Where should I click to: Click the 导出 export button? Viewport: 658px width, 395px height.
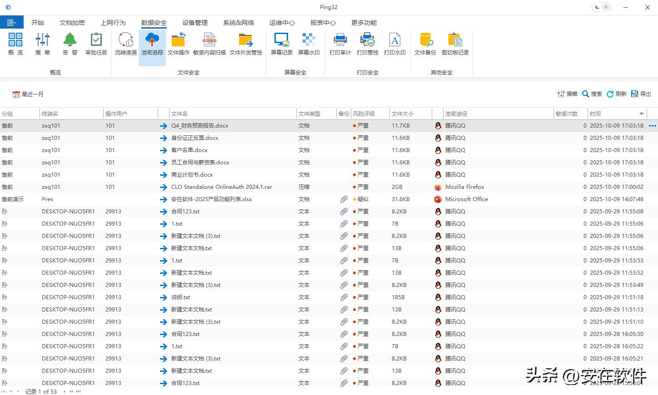pyautogui.click(x=641, y=94)
